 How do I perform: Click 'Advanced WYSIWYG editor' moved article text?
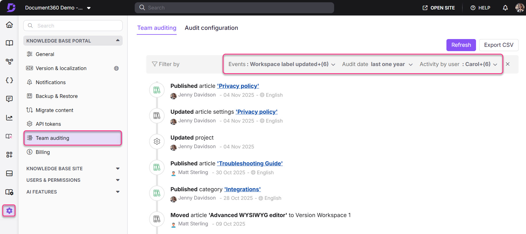(248, 215)
